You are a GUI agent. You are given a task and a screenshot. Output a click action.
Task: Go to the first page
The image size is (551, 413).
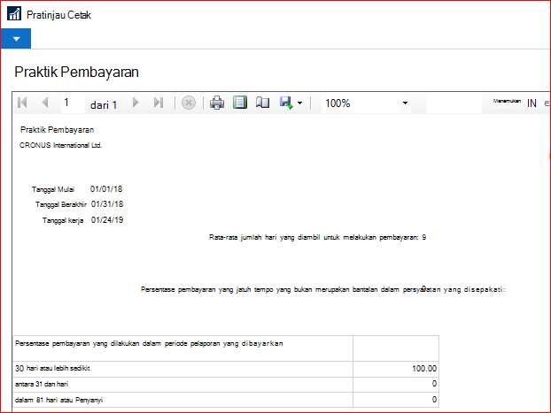pyautogui.click(x=22, y=103)
